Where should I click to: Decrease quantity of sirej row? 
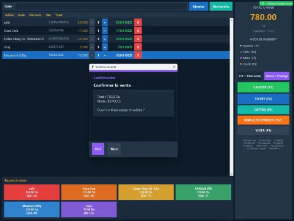[x=92, y=47]
